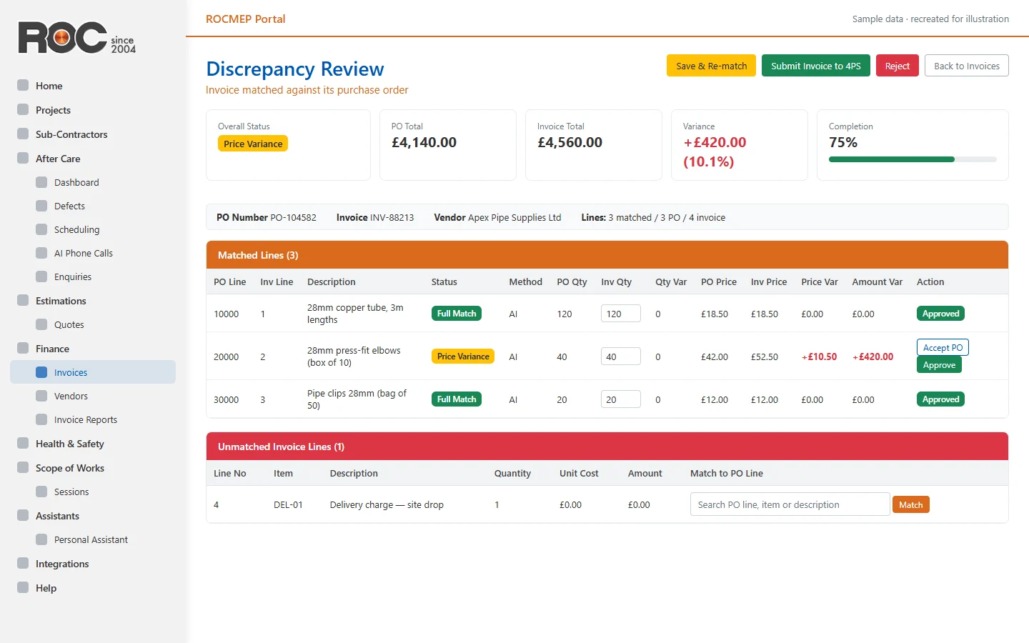Click the ROC logo
Screen dimensions: 1029x643
(x=76, y=38)
